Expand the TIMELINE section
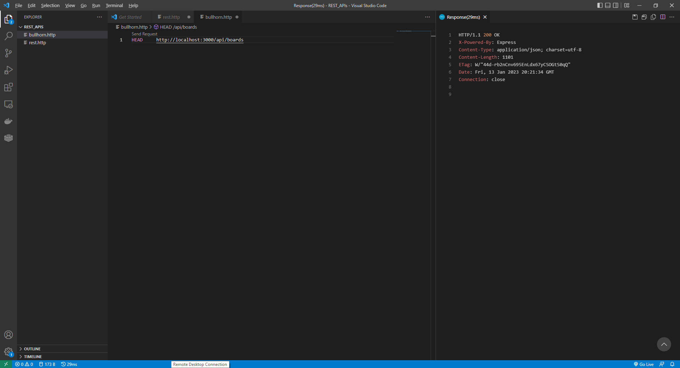This screenshot has height=368, width=680. click(x=62, y=357)
